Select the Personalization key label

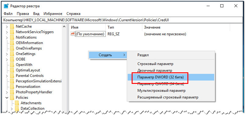tap(28, 87)
